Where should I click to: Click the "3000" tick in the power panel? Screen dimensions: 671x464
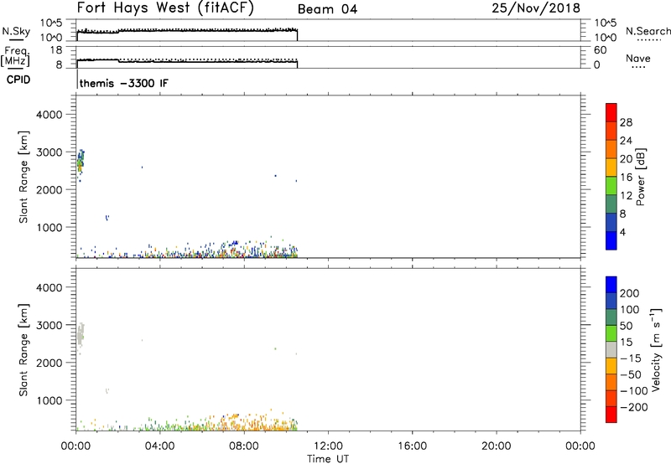point(49,152)
